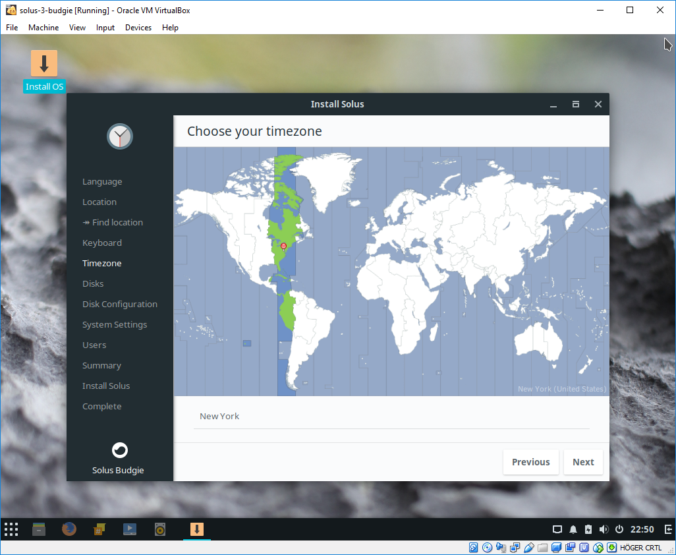Click the display tray icon
The width and height of the screenshot is (676, 555).
click(x=557, y=529)
